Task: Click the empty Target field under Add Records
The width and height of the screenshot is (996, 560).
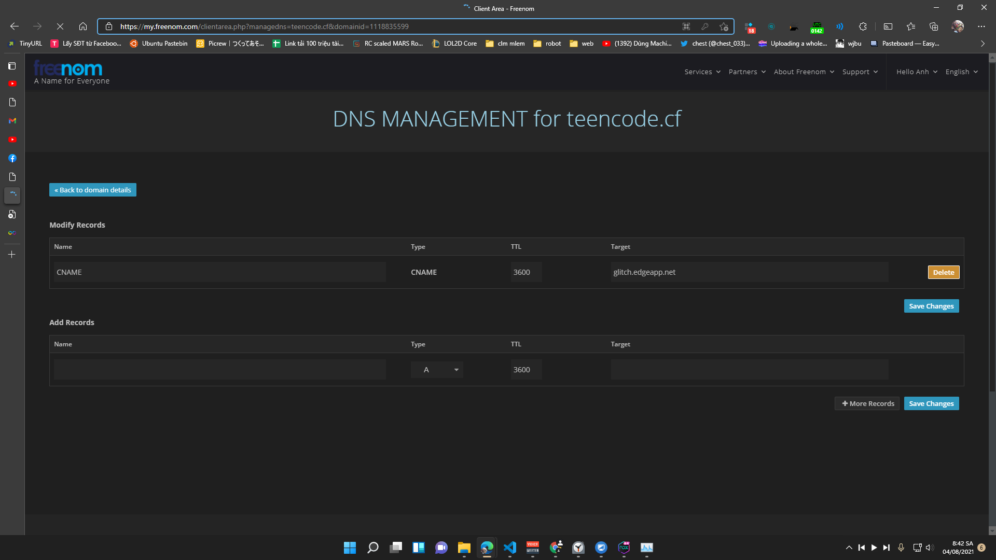Action: [749, 370]
